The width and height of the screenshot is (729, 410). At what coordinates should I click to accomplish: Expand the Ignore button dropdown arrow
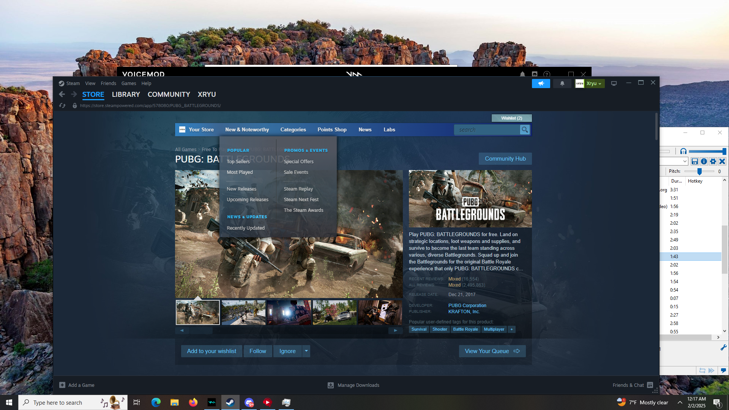(306, 351)
